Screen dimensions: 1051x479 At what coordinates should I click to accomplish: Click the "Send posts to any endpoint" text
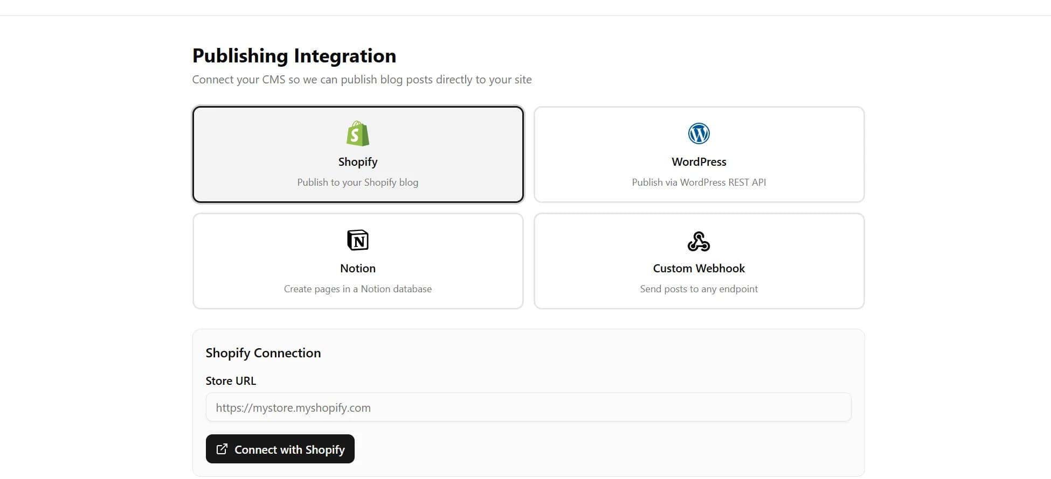click(699, 289)
